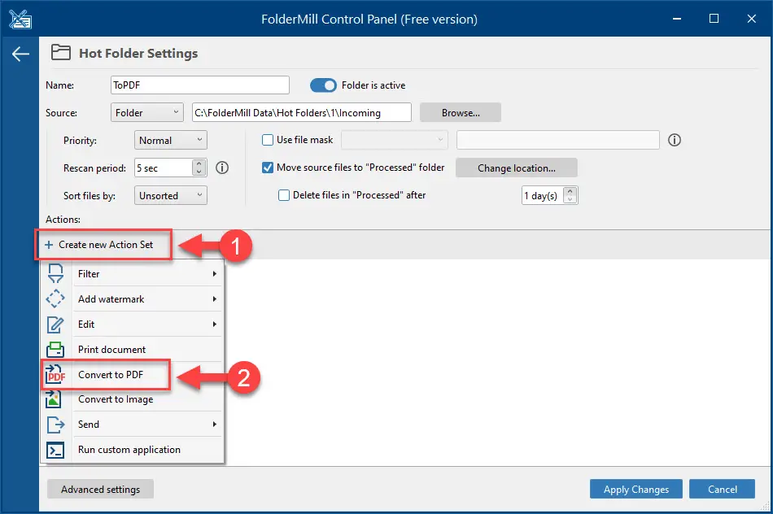Click the Cancel button
773x514 pixels.
click(x=723, y=489)
